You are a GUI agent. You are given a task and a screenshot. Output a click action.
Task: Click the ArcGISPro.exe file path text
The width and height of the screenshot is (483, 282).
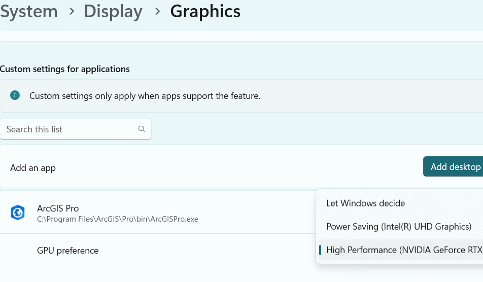pos(117,219)
